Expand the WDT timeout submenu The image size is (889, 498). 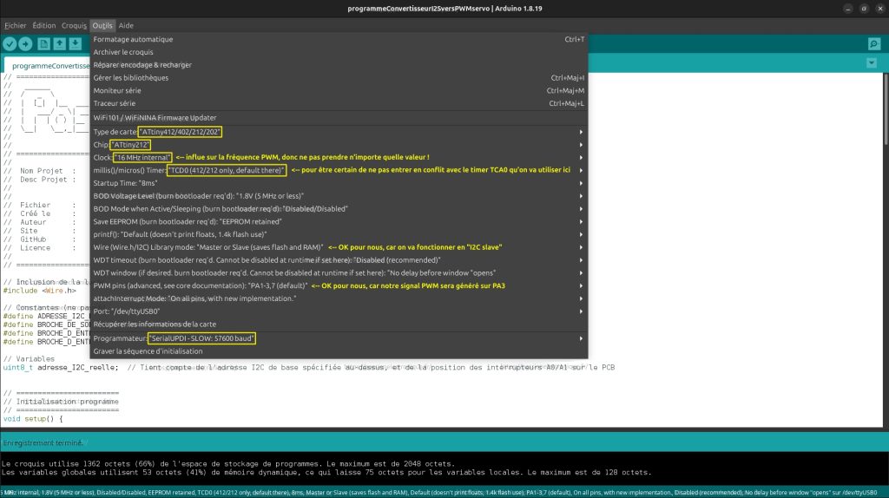click(339, 260)
